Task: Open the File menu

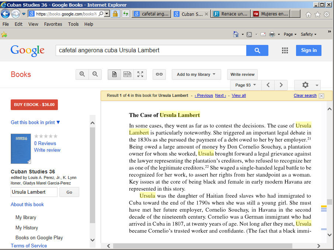Action: [6, 24]
